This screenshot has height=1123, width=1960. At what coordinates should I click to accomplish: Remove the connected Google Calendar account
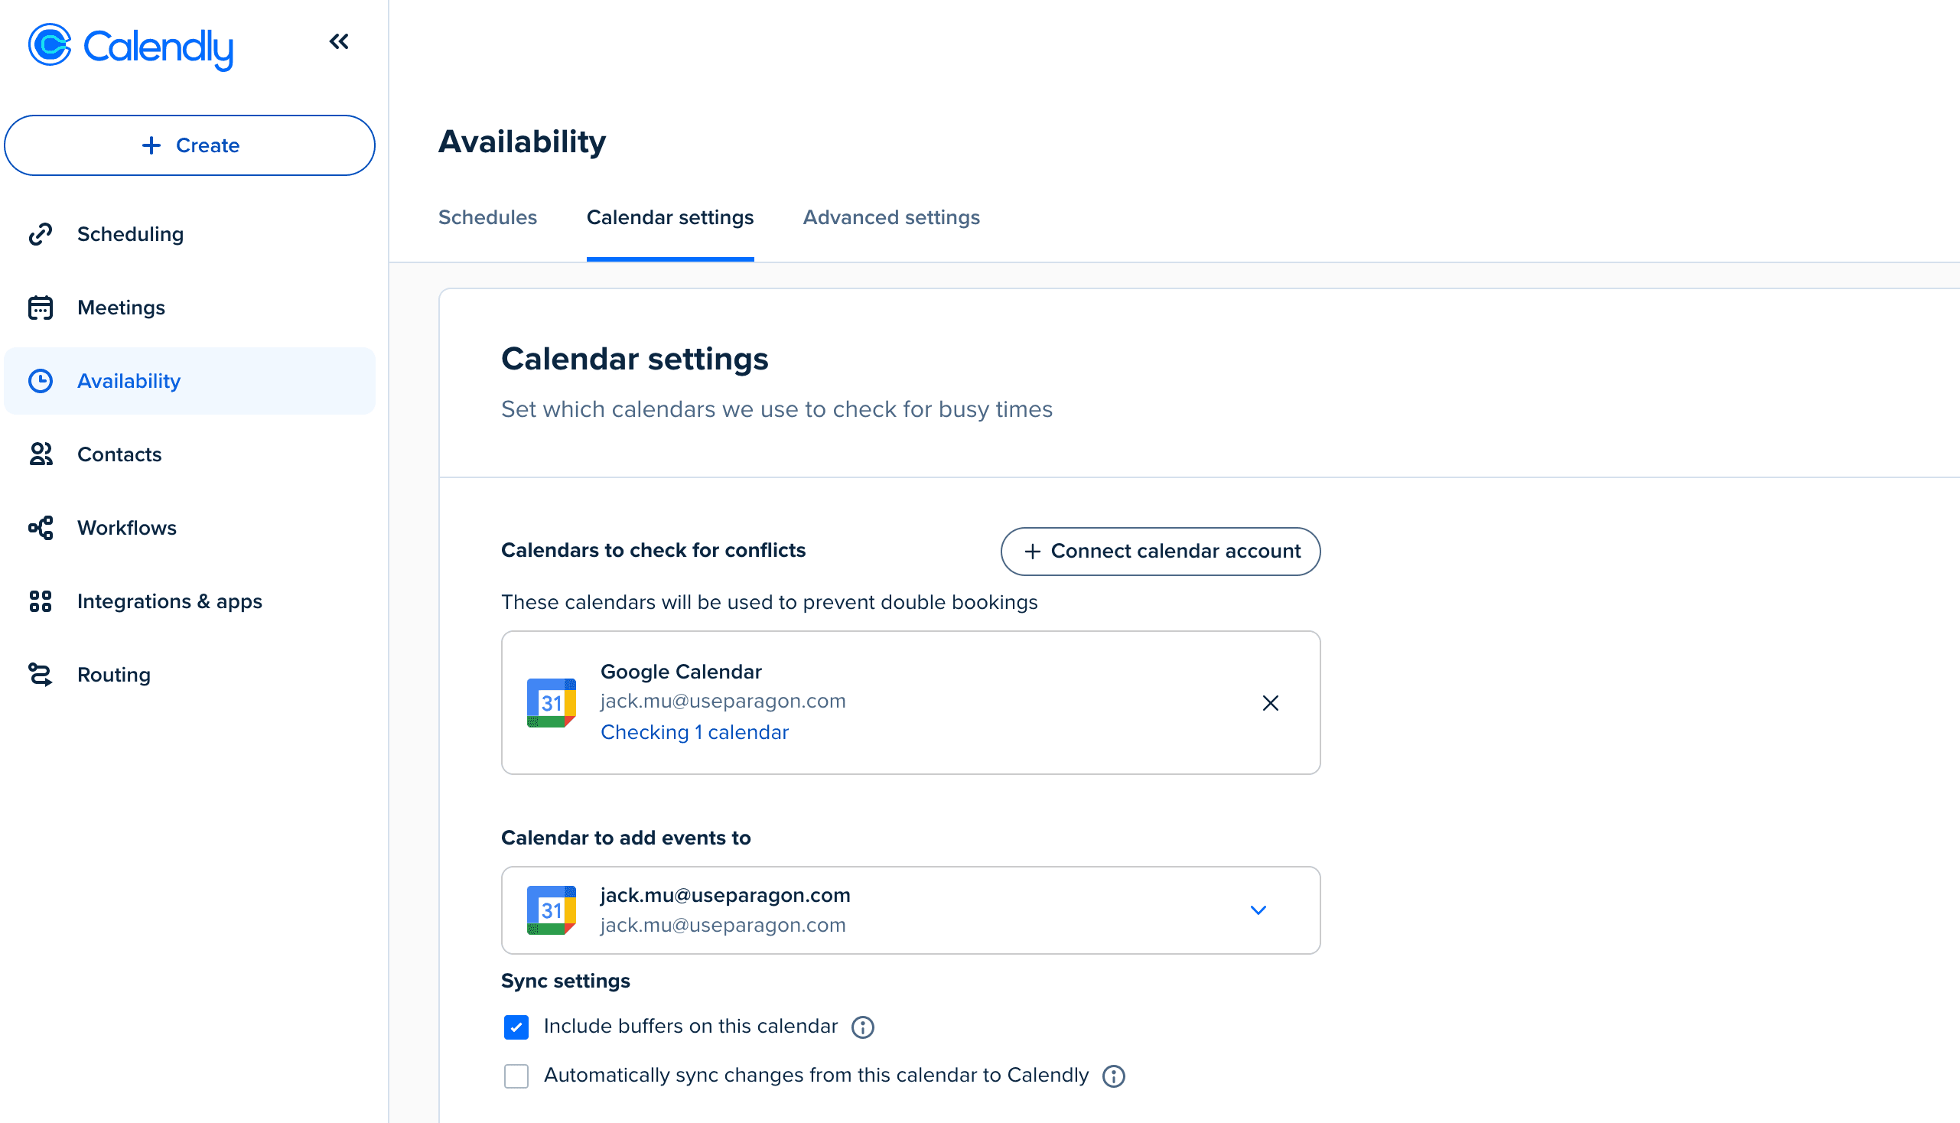point(1271,703)
